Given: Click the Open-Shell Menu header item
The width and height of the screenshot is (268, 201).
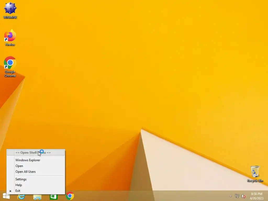Looking at the screenshot, I should click(x=36, y=153).
